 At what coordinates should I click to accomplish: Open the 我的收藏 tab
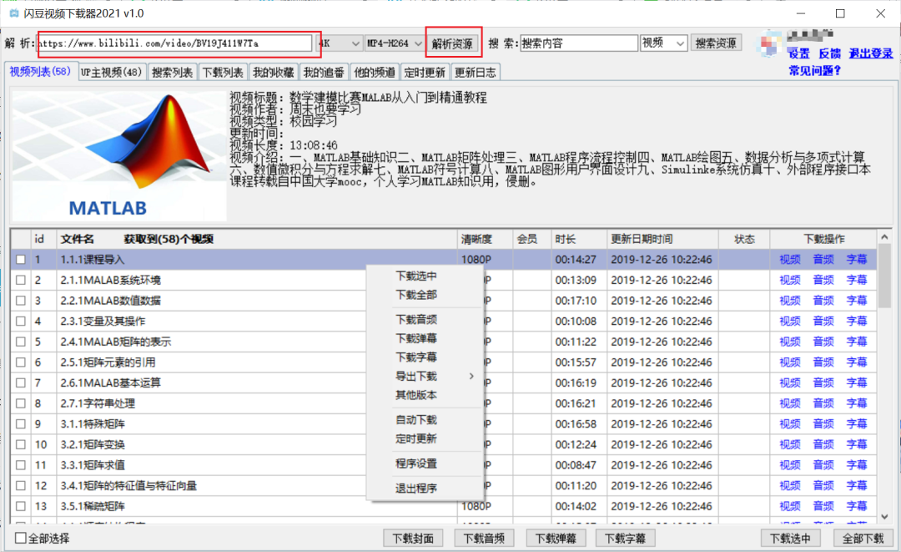click(273, 73)
